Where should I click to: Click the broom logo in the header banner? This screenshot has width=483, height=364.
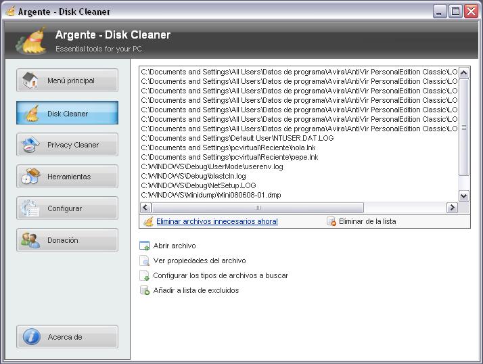pyautogui.click(x=32, y=41)
